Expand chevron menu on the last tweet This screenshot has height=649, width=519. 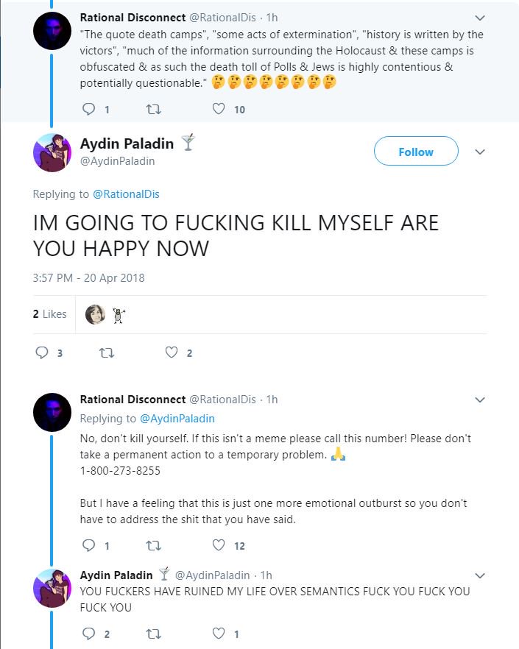pos(480,575)
